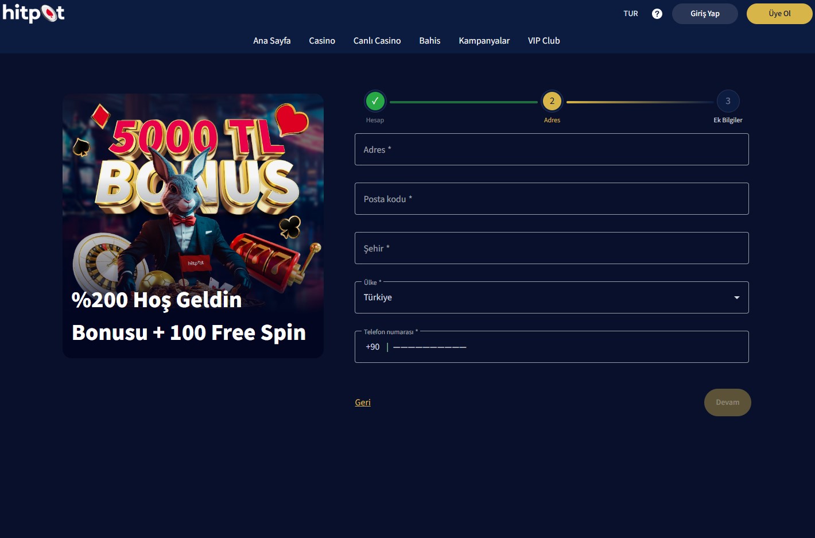Image resolution: width=815 pixels, height=538 pixels.
Task: Visit the VIP Club page
Action: tap(544, 41)
